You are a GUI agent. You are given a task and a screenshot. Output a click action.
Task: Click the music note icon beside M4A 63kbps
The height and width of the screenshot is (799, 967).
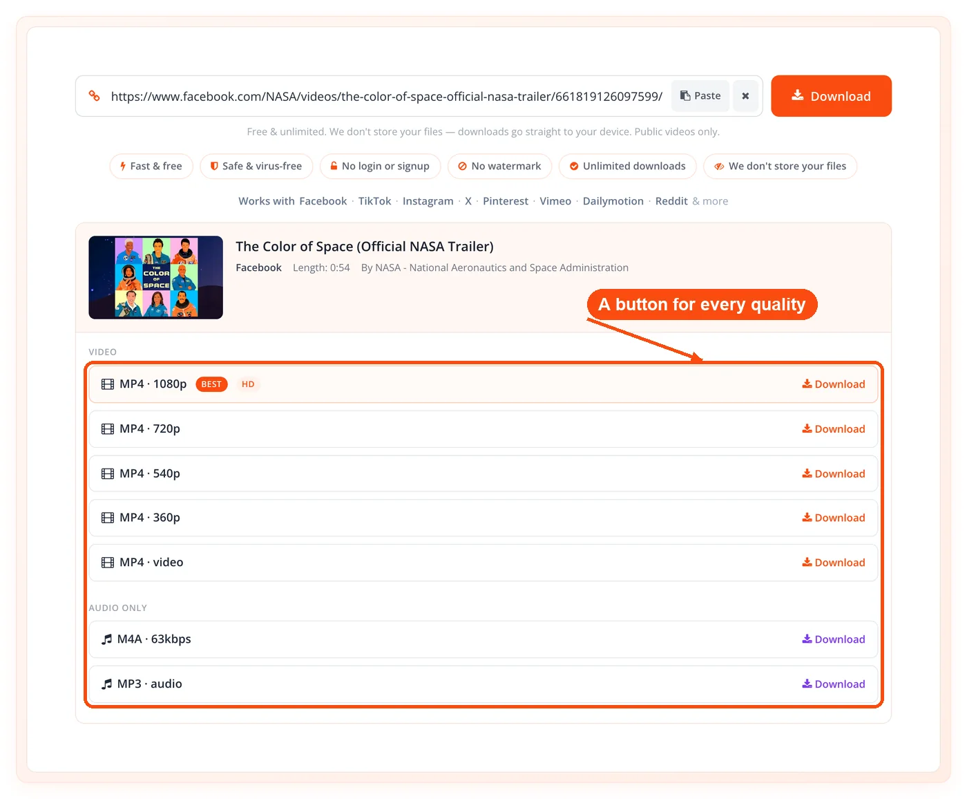[106, 639]
